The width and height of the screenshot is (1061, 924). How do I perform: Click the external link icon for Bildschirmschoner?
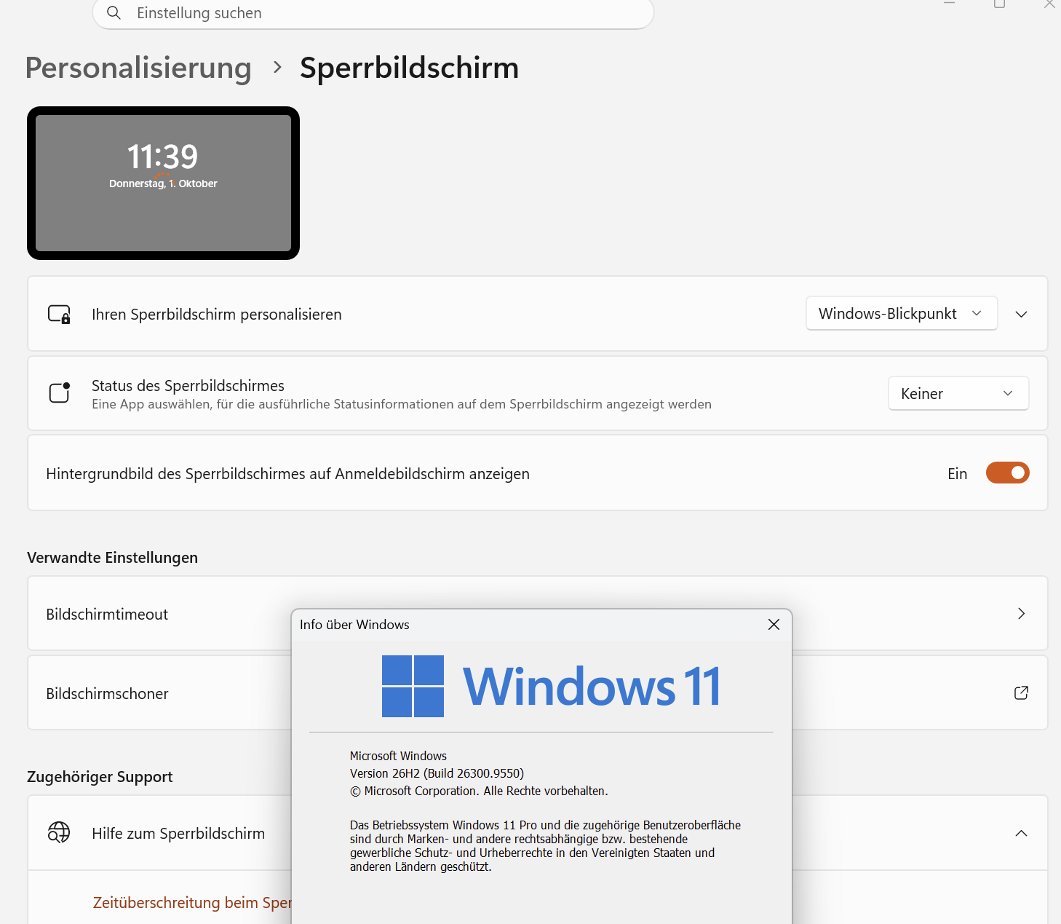click(x=1021, y=692)
